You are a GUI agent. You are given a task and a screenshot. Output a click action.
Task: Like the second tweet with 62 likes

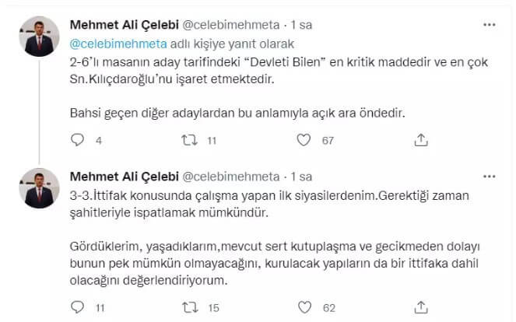306,307
